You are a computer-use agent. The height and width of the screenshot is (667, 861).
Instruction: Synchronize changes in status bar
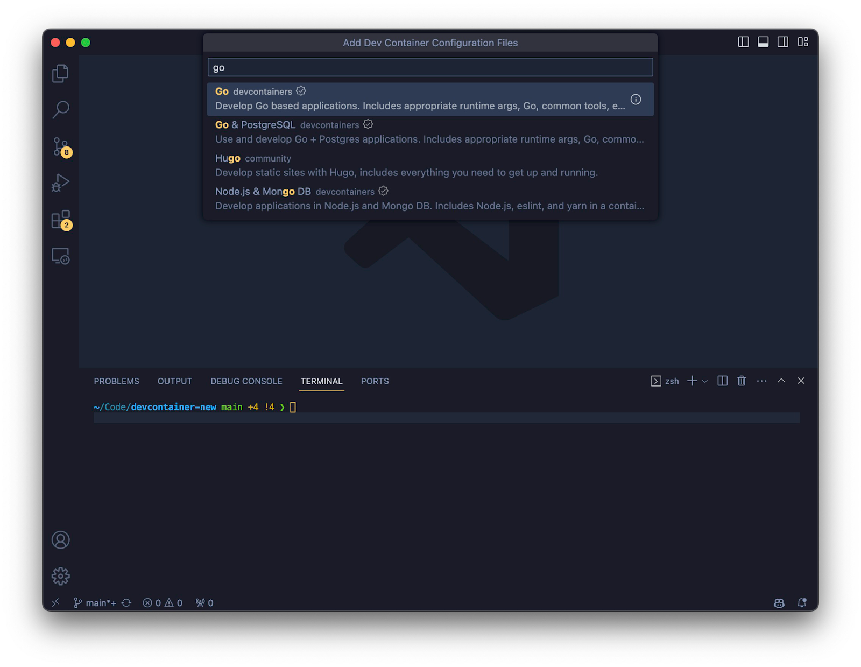[x=126, y=603]
